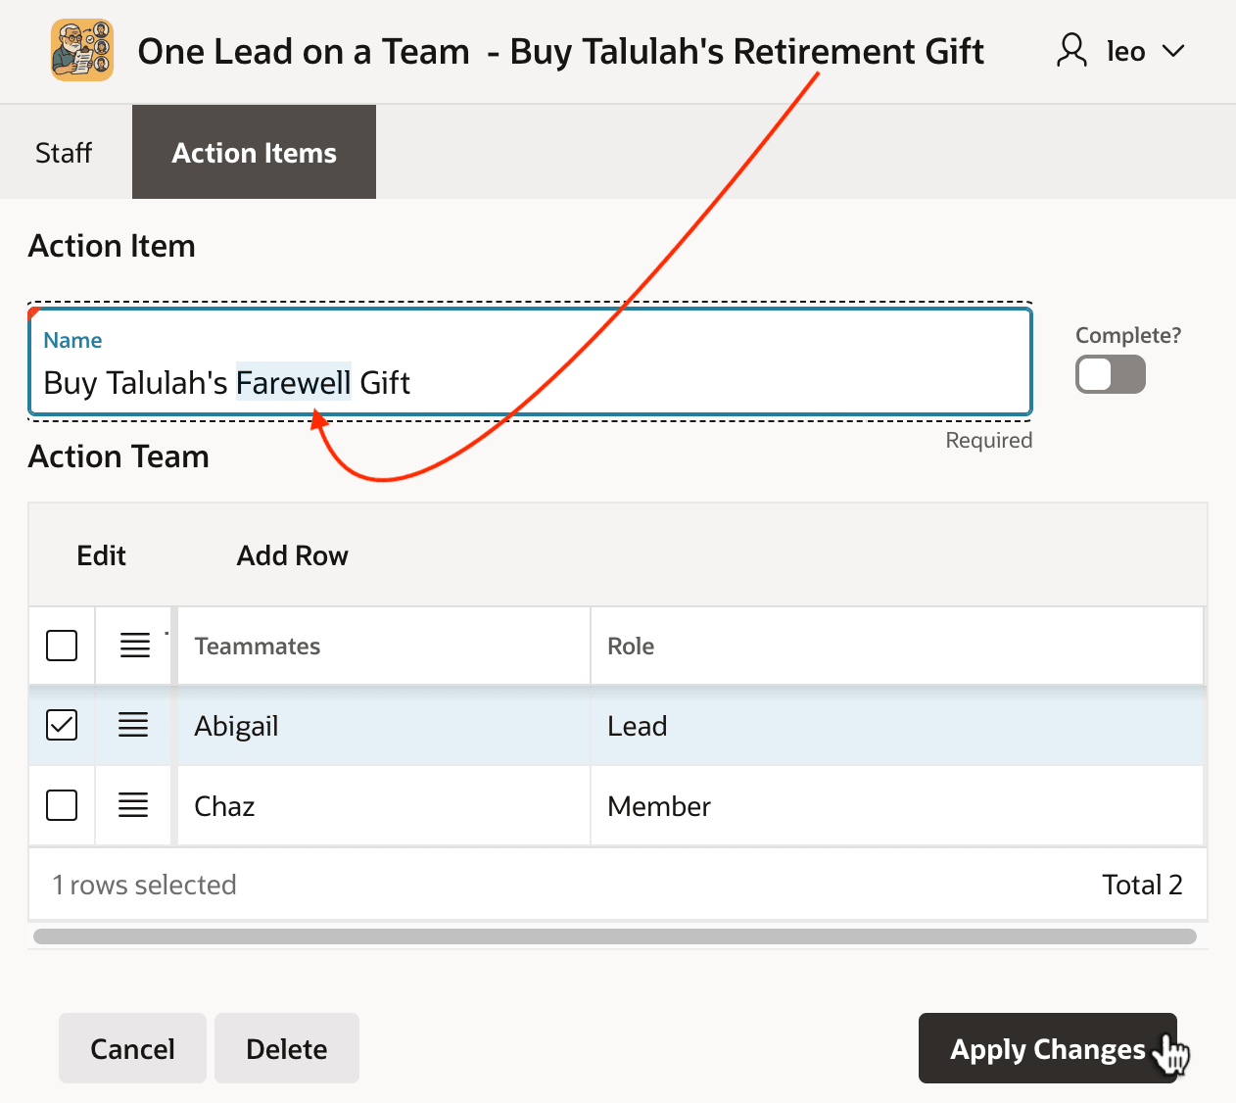Open the row actions menu in header
The width and height of the screenshot is (1236, 1103).
pos(135,646)
